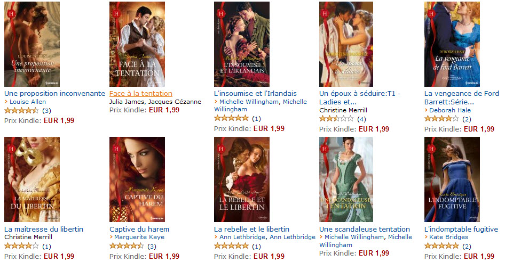The height and width of the screenshot is (262, 513).
Task: Open the Face à la tentation title link
Action: click(141, 93)
